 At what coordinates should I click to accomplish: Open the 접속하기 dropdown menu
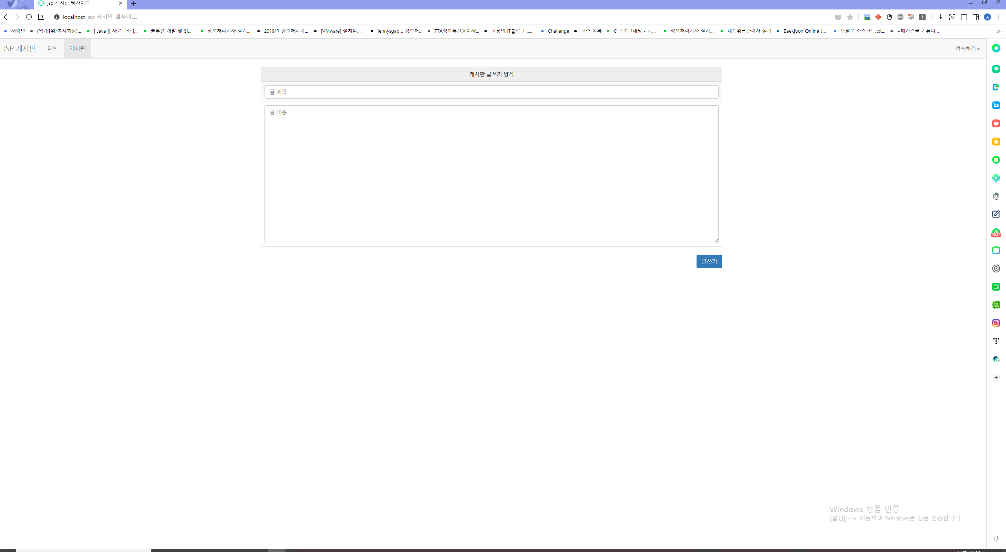(x=966, y=48)
